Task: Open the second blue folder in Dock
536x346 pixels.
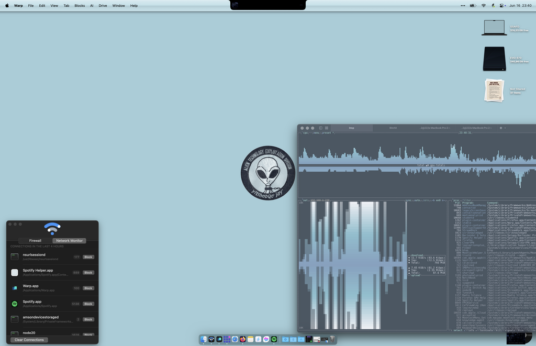Action: point(293,339)
